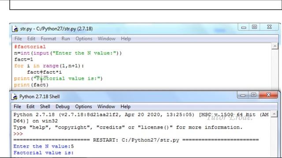The height and width of the screenshot is (158, 282).
Task: Click the "Enter the N value:5" shell output
Action: (x=44, y=147)
